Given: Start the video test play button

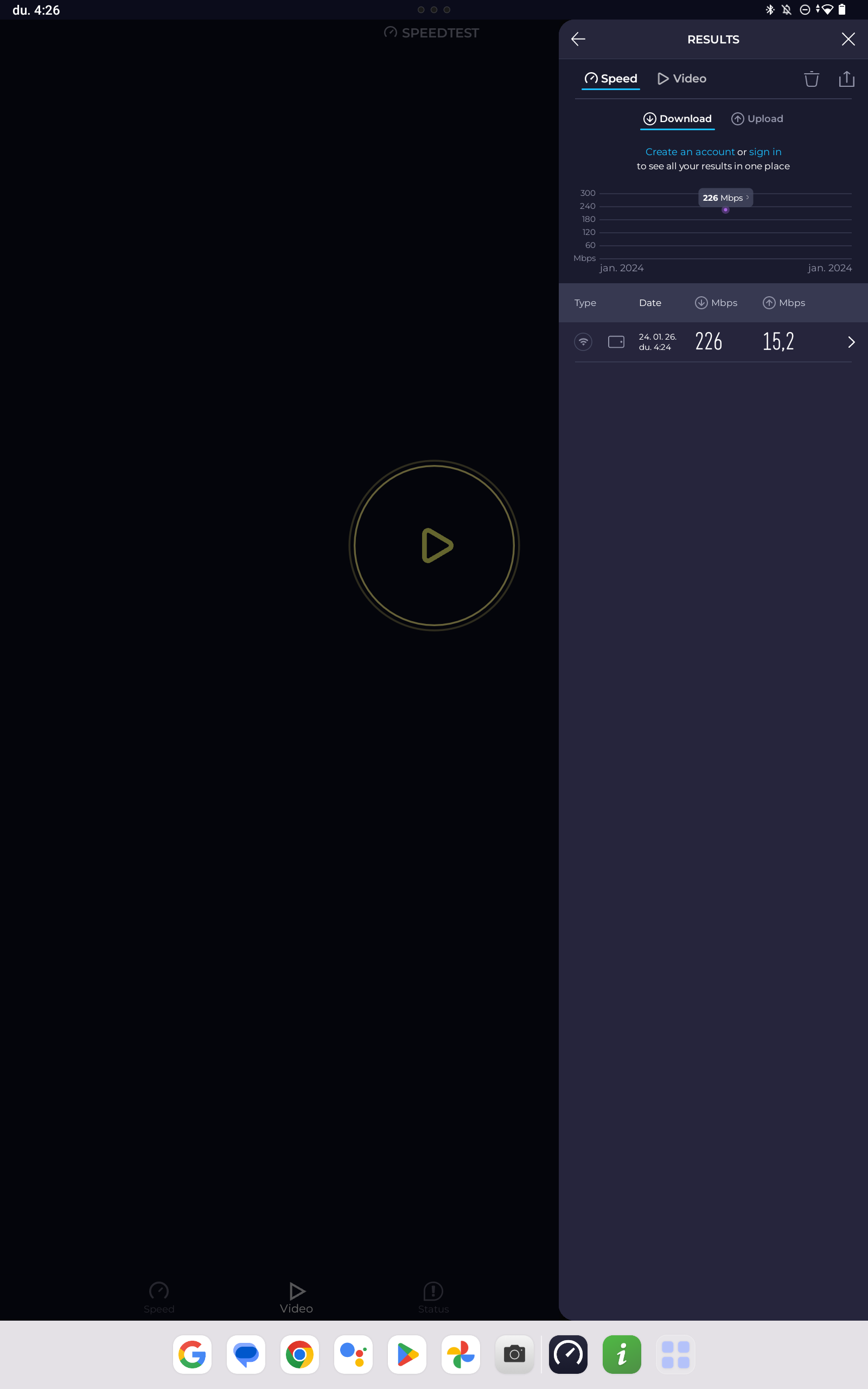Looking at the screenshot, I should [x=434, y=545].
